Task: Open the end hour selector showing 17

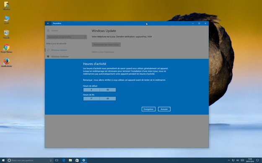Action: pyautogui.click(x=91, y=98)
